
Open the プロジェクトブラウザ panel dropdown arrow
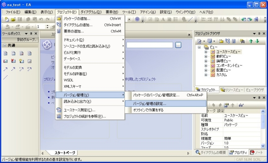coord(254,34)
